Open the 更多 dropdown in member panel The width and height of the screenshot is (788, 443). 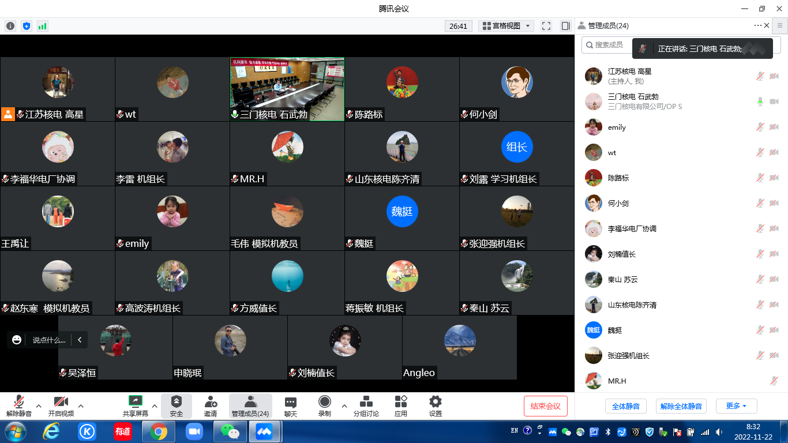[x=736, y=406]
